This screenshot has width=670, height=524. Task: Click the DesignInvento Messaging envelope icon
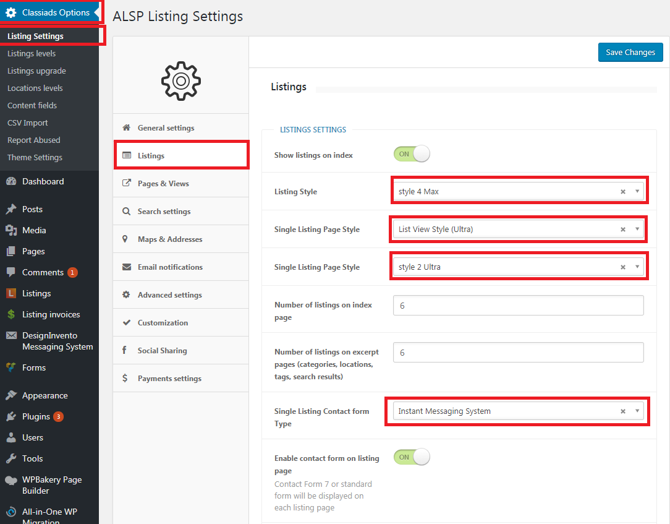(x=11, y=335)
